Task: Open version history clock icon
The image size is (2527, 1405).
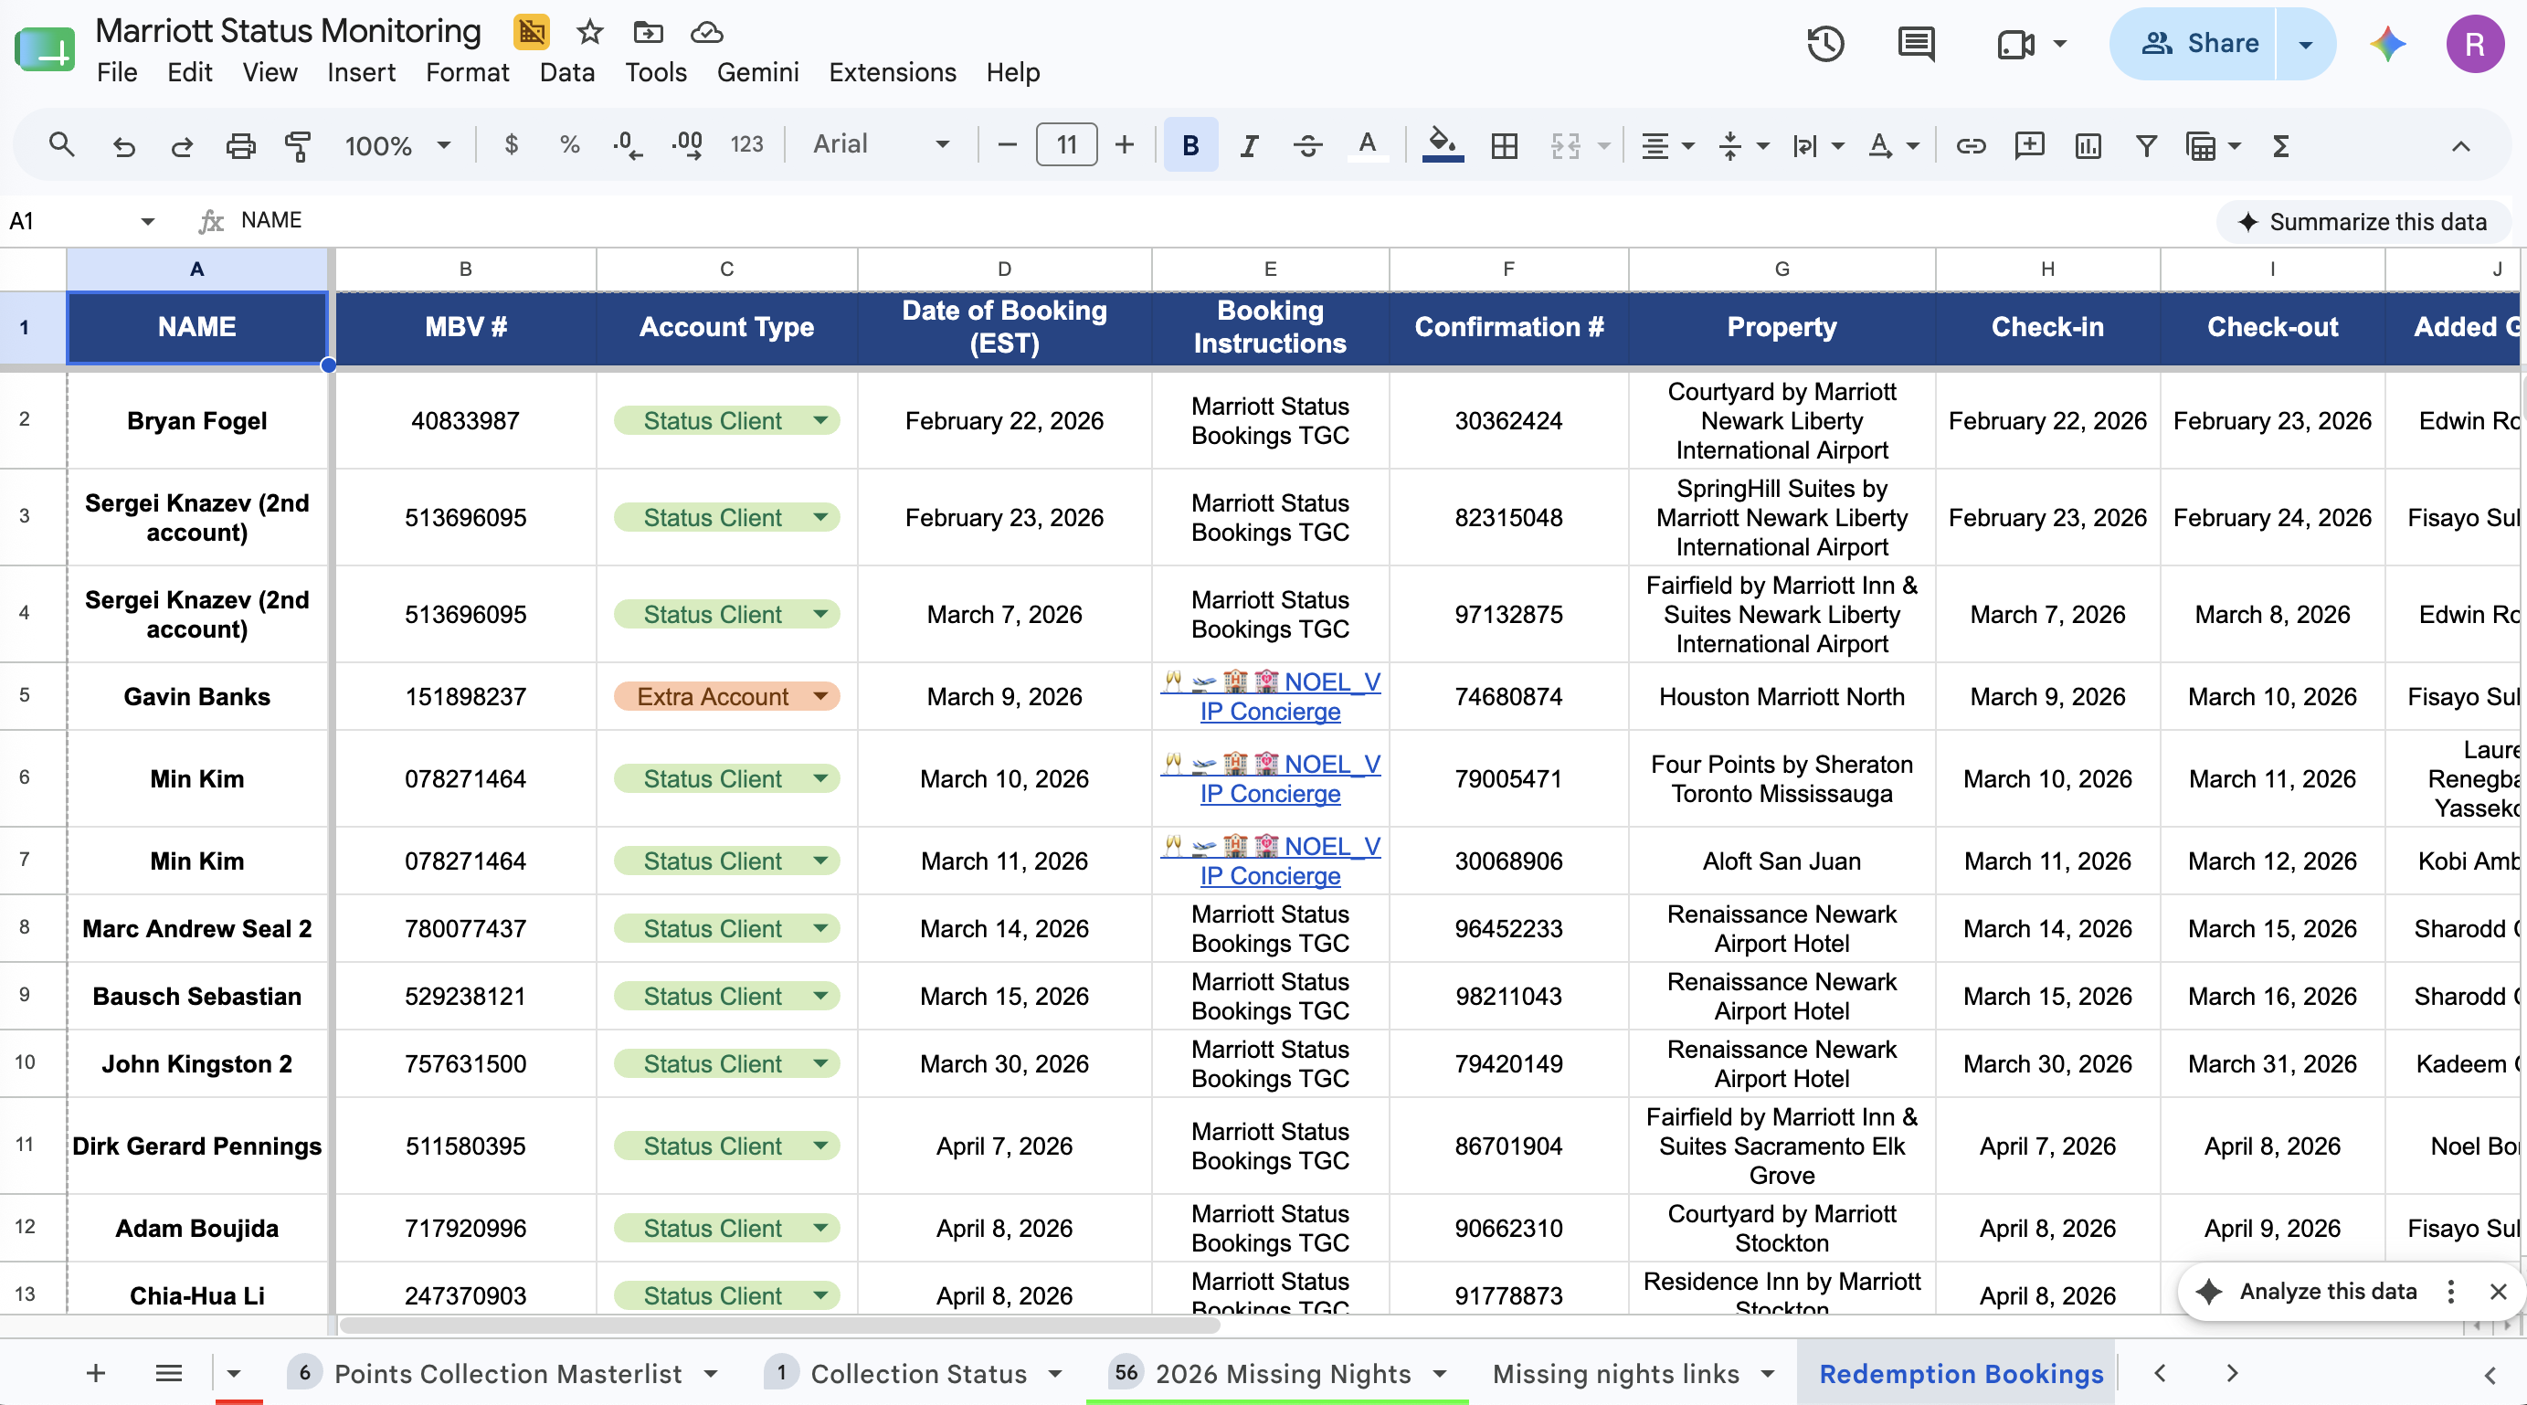Action: click(x=1824, y=44)
